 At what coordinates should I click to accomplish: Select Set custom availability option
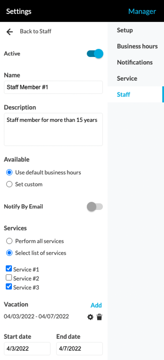(9, 184)
